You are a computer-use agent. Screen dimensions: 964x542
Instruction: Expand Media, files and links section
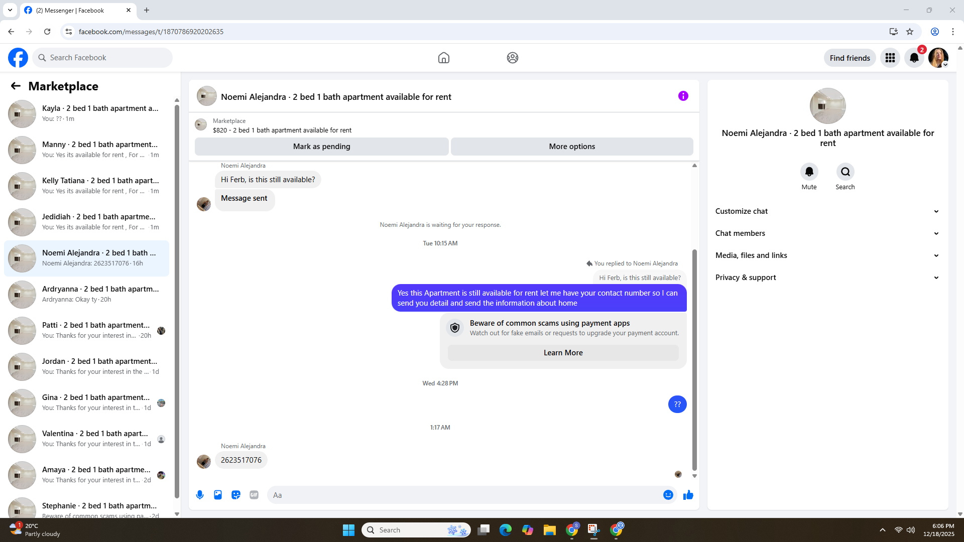[x=827, y=255]
